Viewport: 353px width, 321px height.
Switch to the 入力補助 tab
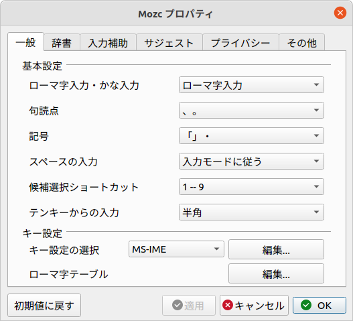tap(108, 43)
